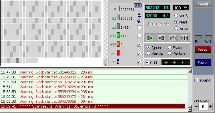Viewport: 215px width, 113px height.
Task: Toggle the Grid checkbox
Action: click(x=147, y=63)
